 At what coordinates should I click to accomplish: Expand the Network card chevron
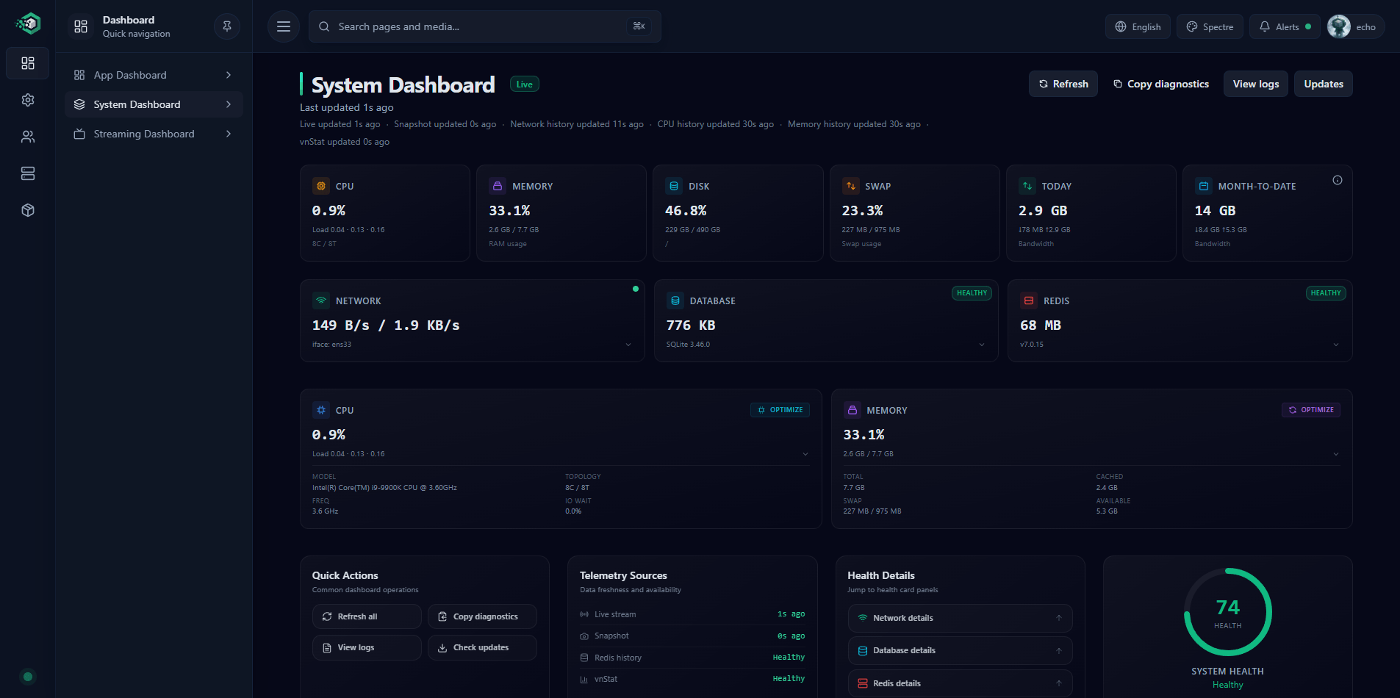pyautogui.click(x=628, y=345)
